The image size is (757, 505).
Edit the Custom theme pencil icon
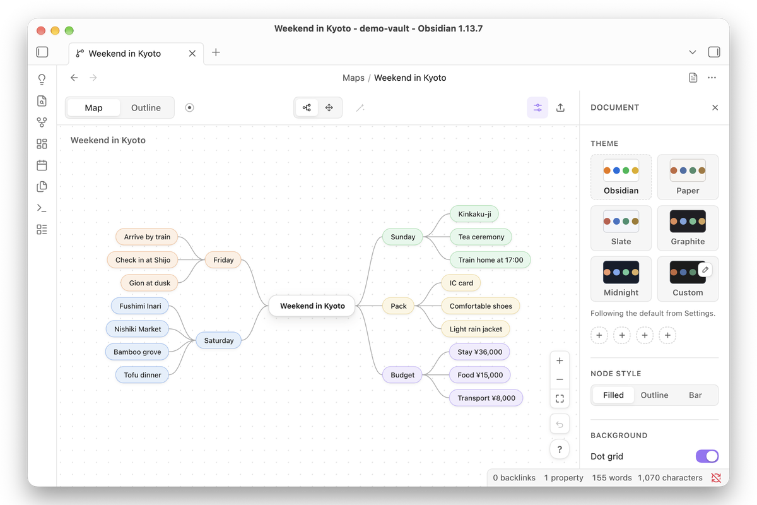pos(705,270)
